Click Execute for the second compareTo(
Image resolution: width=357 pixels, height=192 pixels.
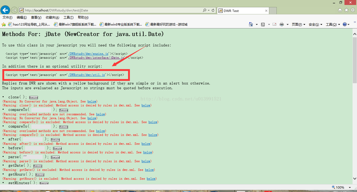[64, 127]
